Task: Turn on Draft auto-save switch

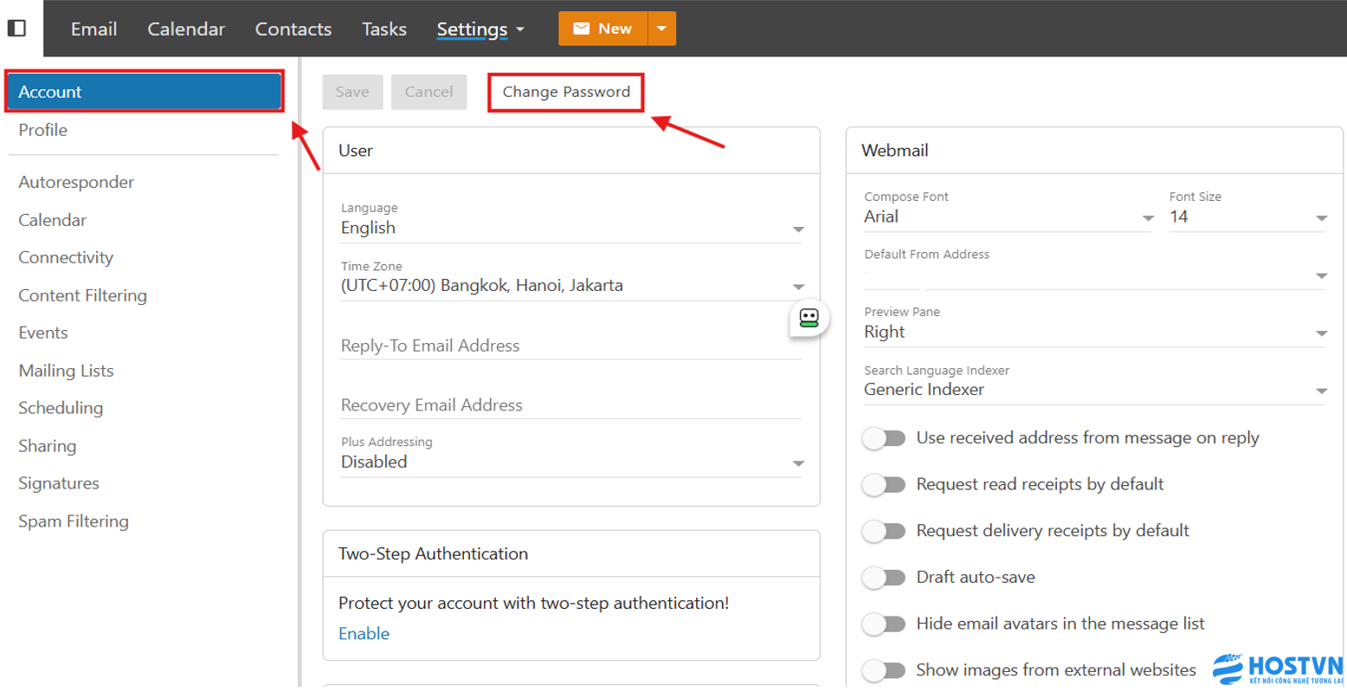Action: click(x=884, y=578)
